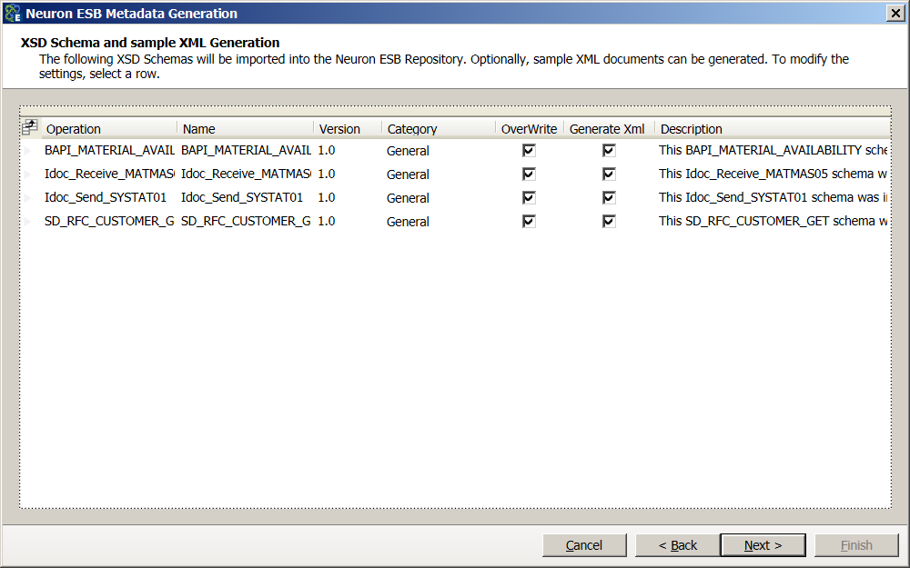Viewport: 910px width, 568px height.
Task: Toggle OverWrite for BAPI_MATERIAL_AVAIL row
Action: click(x=529, y=151)
